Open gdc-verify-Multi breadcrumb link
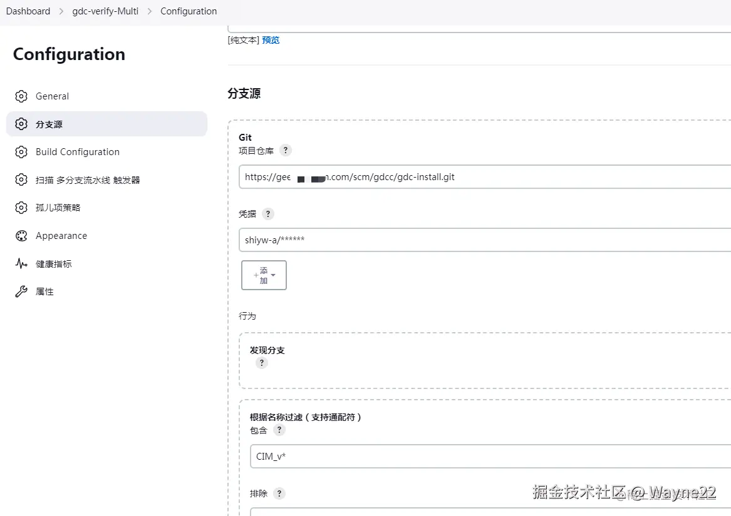Image resolution: width=731 pixels, height=516 pixels. pyautogui.click(x=105, y=11)
